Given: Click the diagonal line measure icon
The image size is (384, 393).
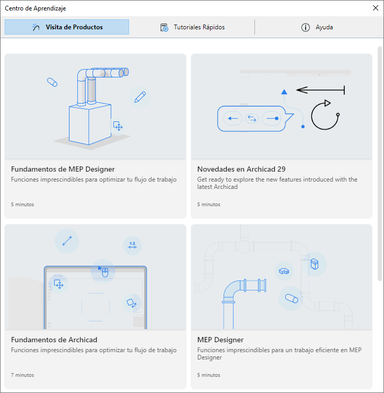Looking at the screenshot, I should coord(66,241).
